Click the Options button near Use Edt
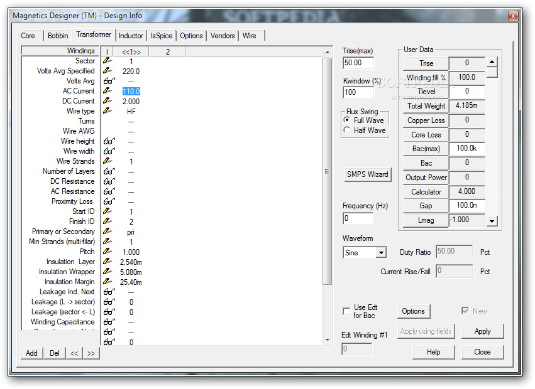Image resolution: width=535 pixels, height=389 pixels. click(413, 311)
